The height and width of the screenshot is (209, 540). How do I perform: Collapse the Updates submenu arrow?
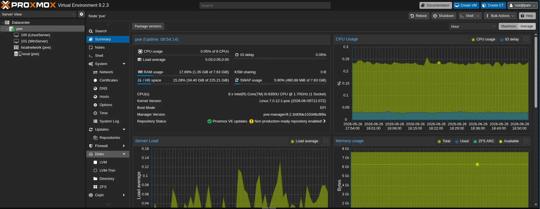tap(124, 130)
